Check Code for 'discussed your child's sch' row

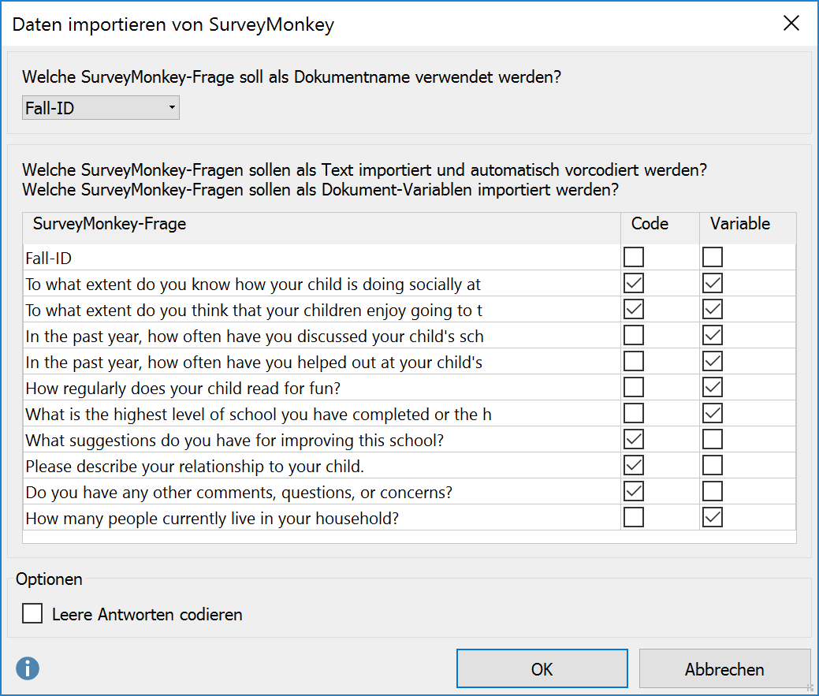click(x=634, y=336)
